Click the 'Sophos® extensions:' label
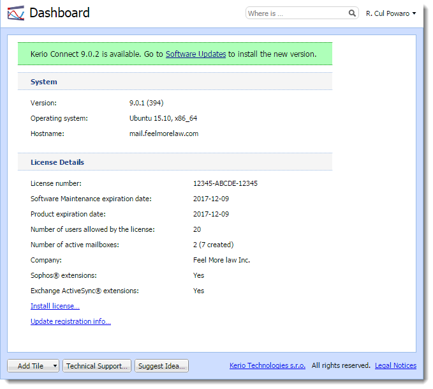 pyautogui.click(x=64, y=275)
